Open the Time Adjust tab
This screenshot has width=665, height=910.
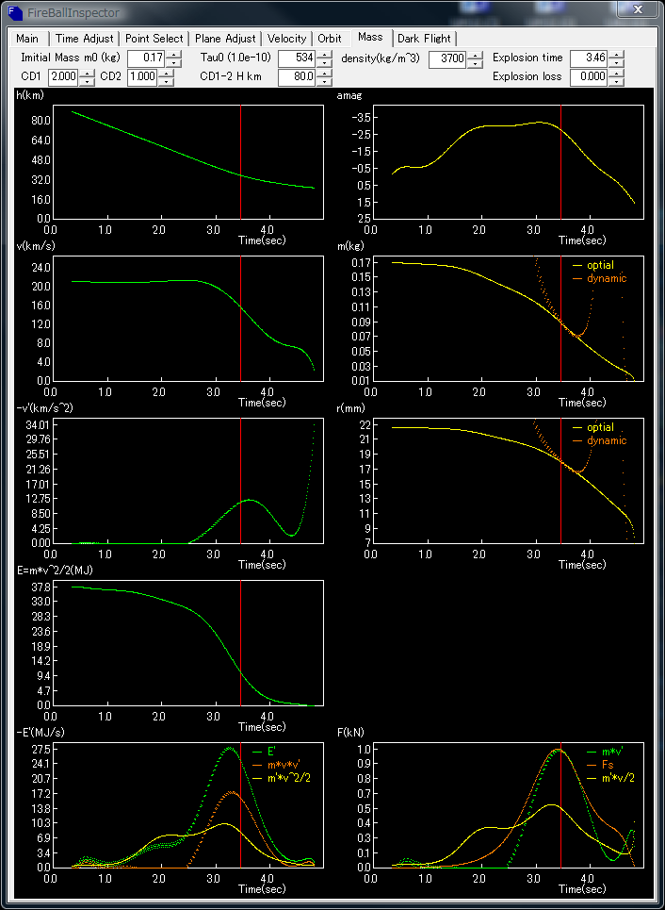point(85,39)
